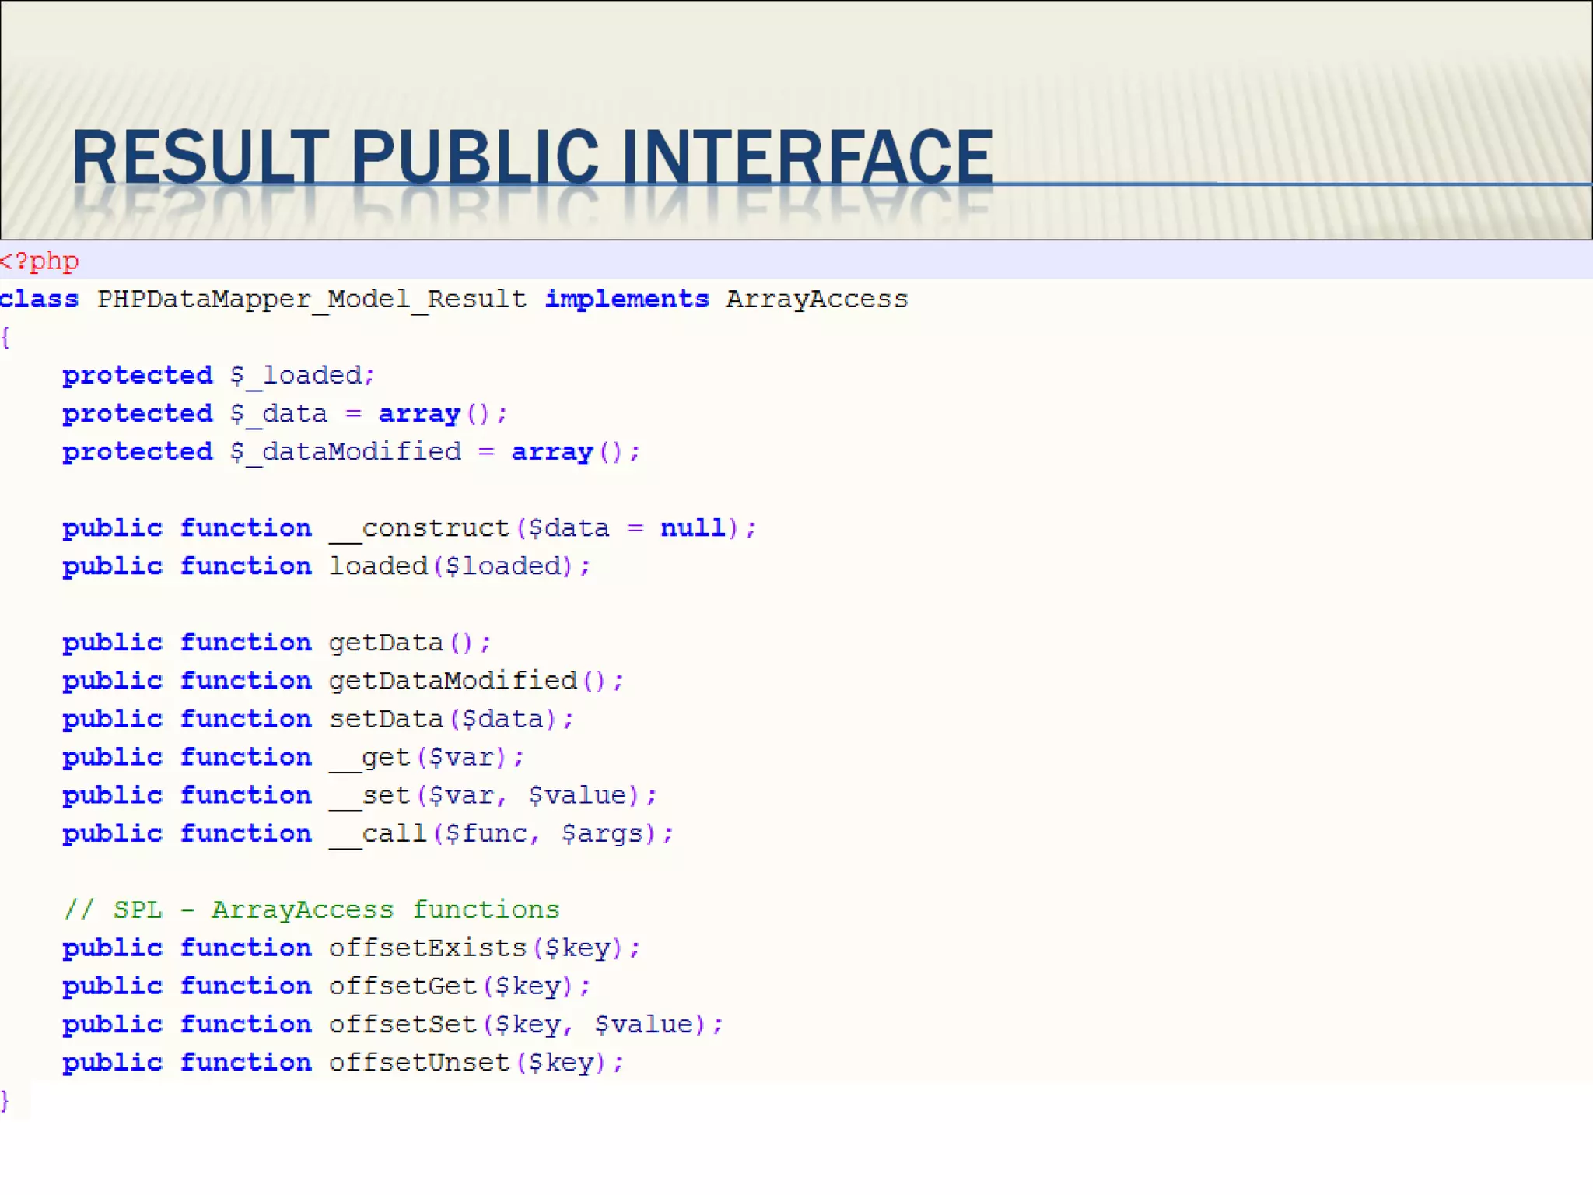The width and height of the screenshot is (1593, 1195).
Task: Click the SPL - ArrayAccess functions comment
Action: pos(312,909)
